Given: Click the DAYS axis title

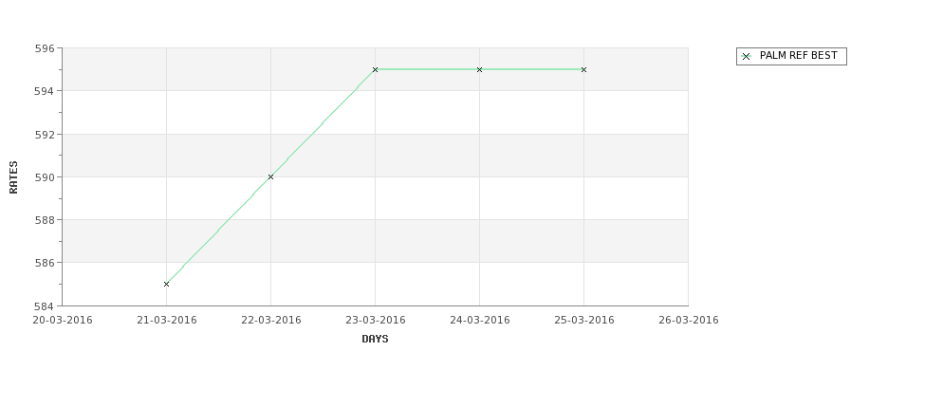Looking at the screenshot, I should pyautogui.click(x=375, y=340).
